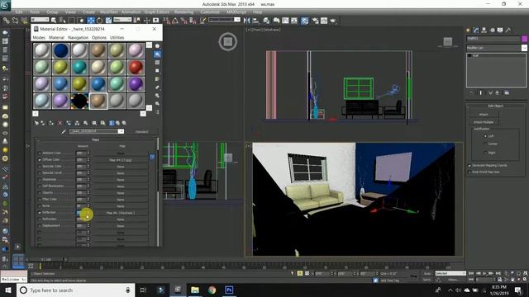Viewport: 529px width, 297px height.
Task: Enable the Displacement map checkbox
Action: click(x=40, y=225)
